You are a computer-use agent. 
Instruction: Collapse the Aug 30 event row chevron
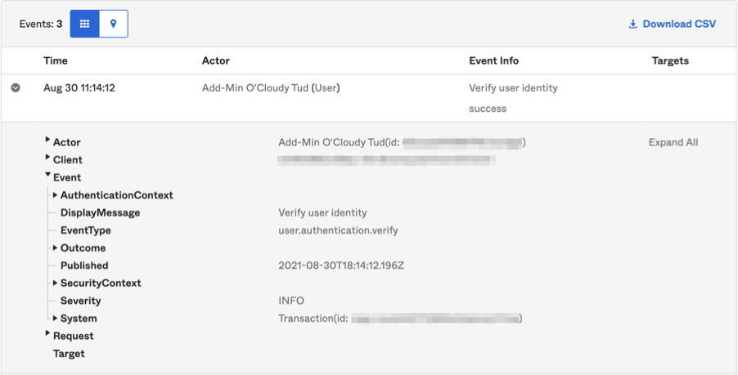click(x=16, y=88)
